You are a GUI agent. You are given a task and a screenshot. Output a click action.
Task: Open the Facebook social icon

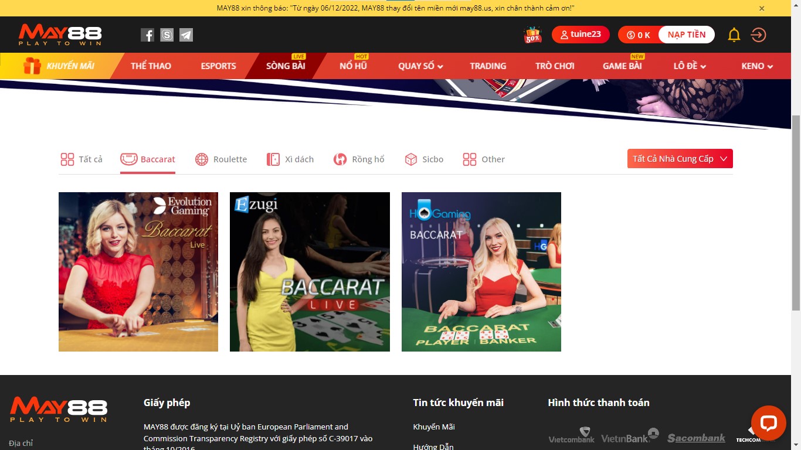[x=147, y=35]
